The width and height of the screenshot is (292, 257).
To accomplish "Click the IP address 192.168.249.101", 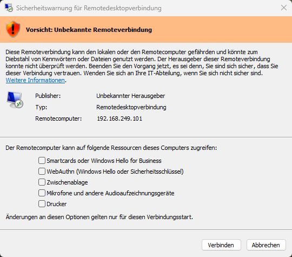I will (120, 118).
